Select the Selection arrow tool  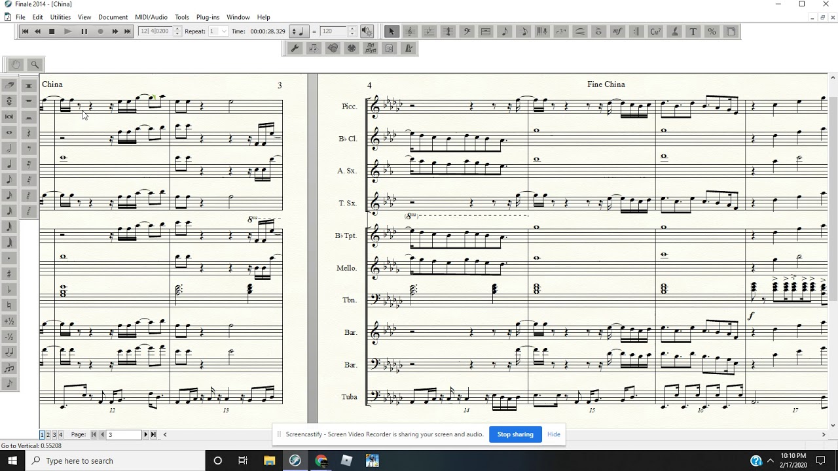pyautogui.click(x=392, y=31)
